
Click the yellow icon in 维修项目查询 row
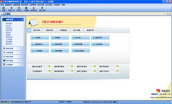(95, 66)
